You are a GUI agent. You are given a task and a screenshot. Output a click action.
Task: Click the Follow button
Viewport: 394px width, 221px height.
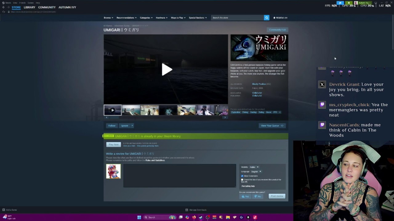coord(112,126)
